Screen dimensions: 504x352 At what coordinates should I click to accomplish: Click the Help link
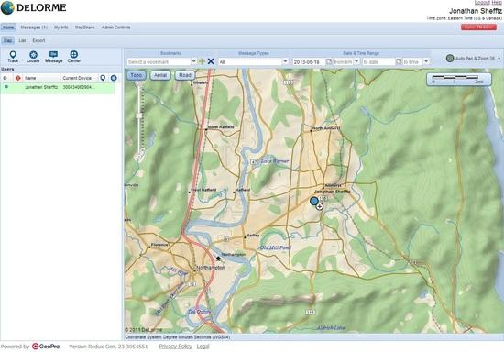[497, 2]
